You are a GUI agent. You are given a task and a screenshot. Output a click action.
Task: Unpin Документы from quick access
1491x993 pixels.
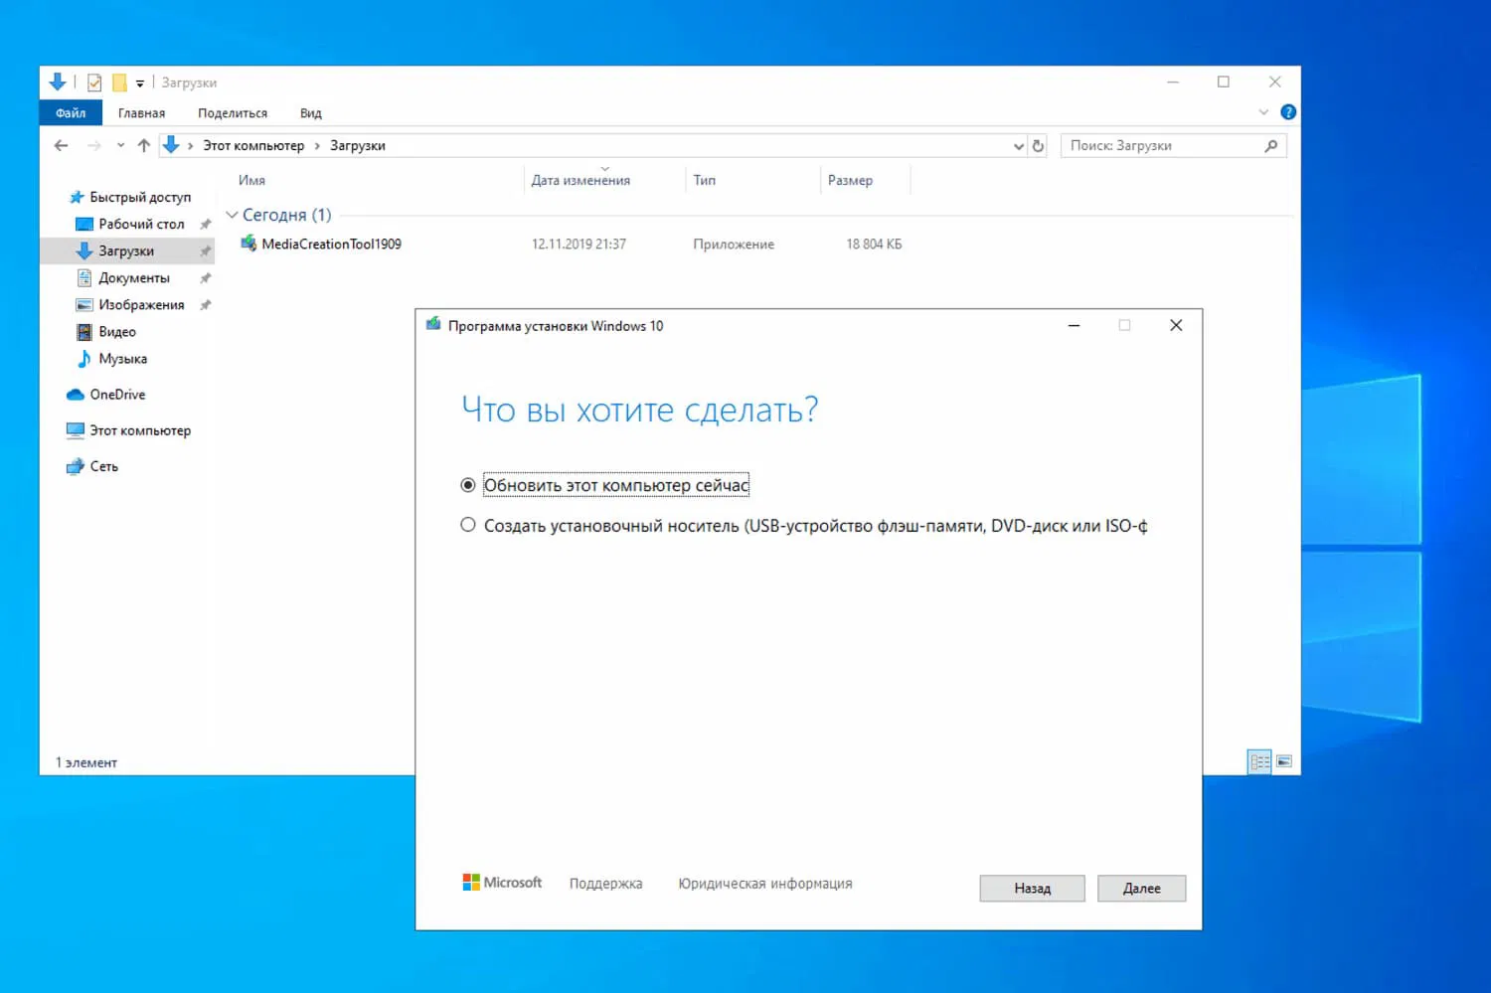(x=205, y=278)
